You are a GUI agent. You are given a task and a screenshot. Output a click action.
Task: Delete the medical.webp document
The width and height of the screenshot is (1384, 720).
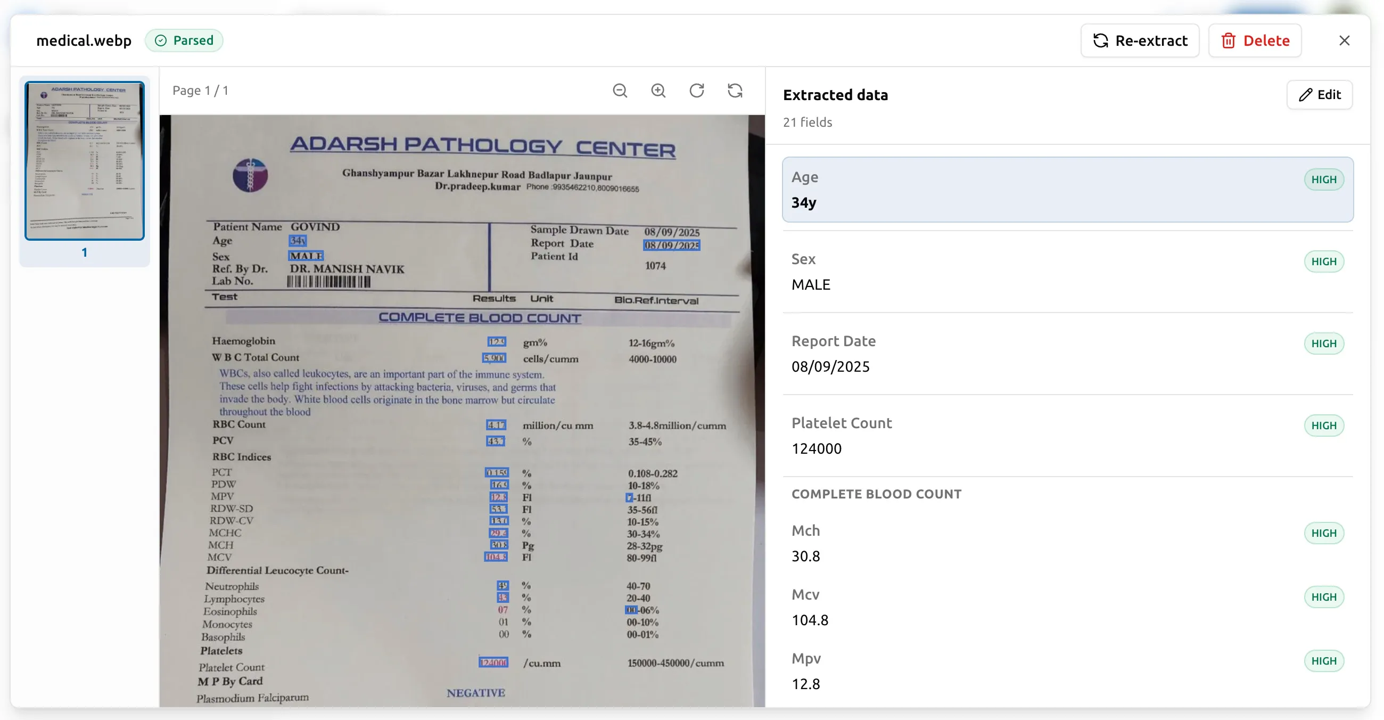pyautogui.click(x=1255, y=40)
